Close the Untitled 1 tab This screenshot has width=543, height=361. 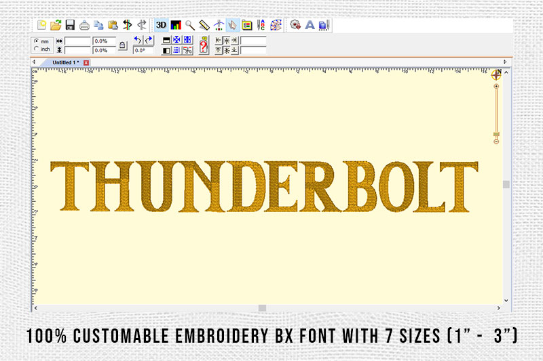point(86,62)
